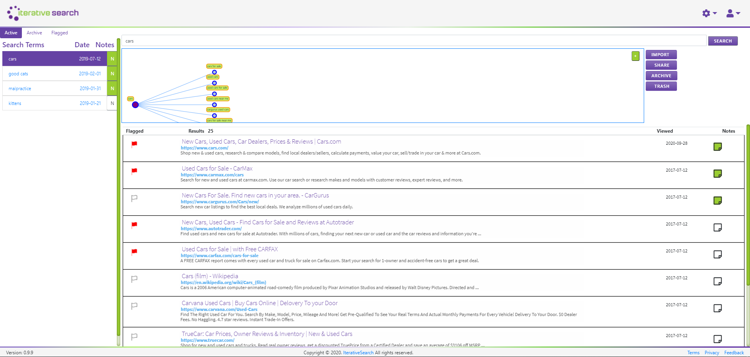Select the root 'cars' graph node
Image resolution: width=750 pixels, height=357 pixels.
pos(135,105)
